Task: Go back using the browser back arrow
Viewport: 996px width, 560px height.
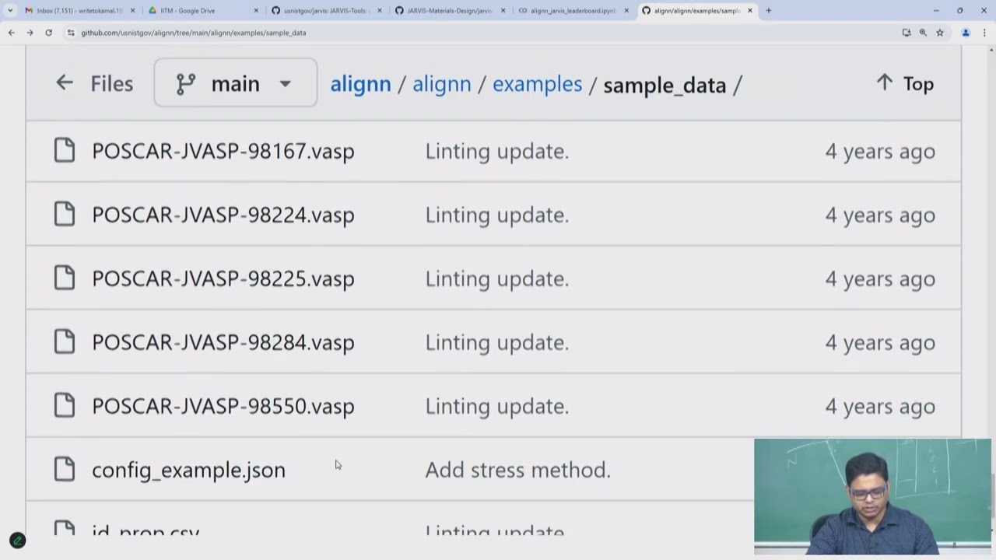Action: pyautogui.click(x=11, y=33)
